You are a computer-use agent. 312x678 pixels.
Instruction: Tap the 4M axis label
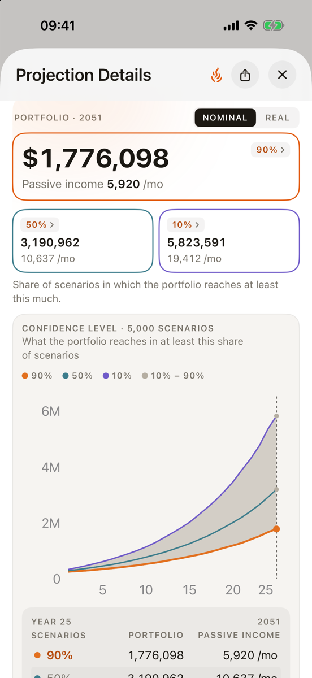point(51,467)
